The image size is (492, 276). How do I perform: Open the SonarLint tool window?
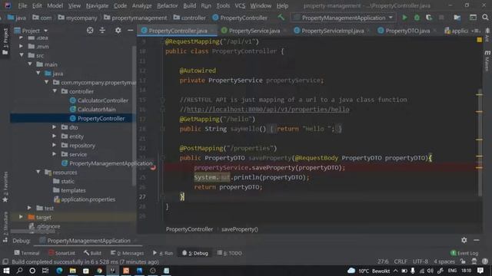coord(61,253)
